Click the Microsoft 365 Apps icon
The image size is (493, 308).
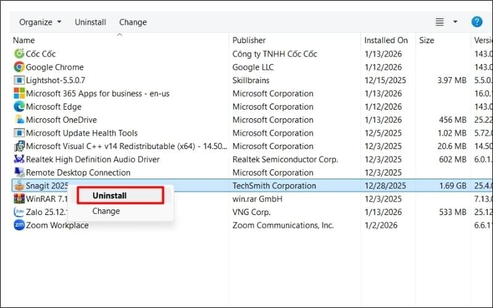19,94
